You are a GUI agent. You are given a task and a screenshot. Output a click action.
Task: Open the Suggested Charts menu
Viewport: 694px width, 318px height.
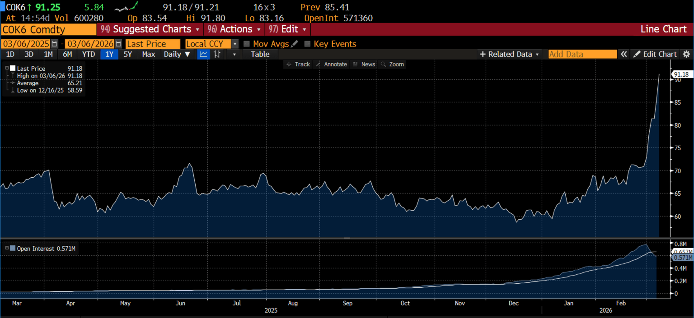pyautogui.click(x=151, y=29)
